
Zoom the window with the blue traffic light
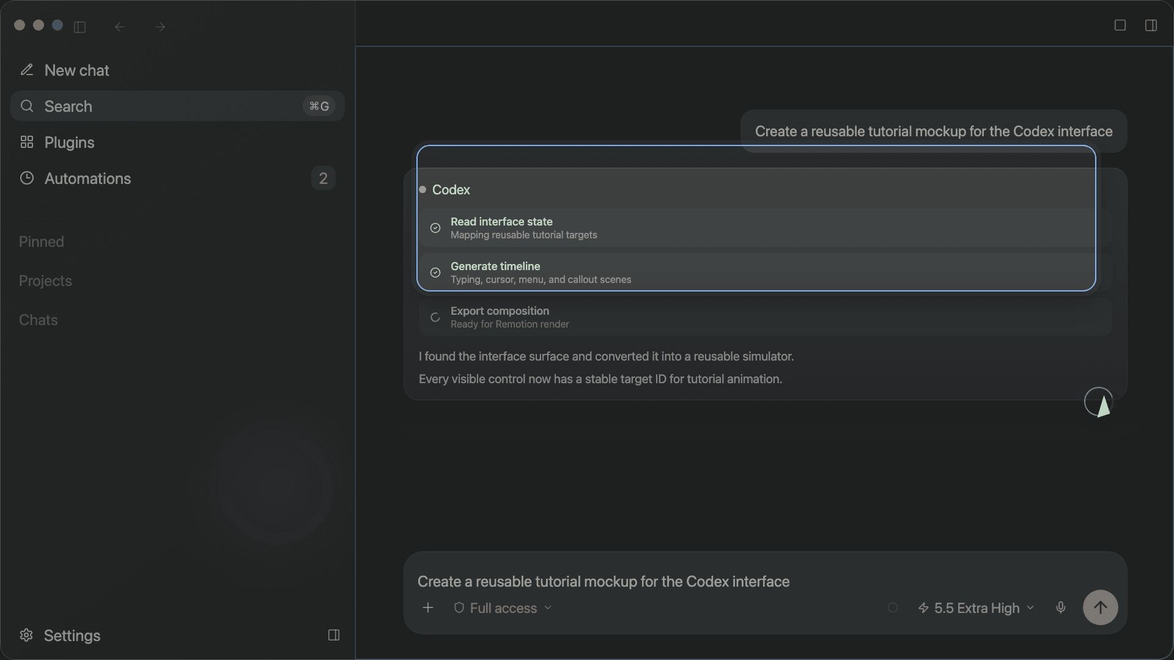click(x=57, y=25)
